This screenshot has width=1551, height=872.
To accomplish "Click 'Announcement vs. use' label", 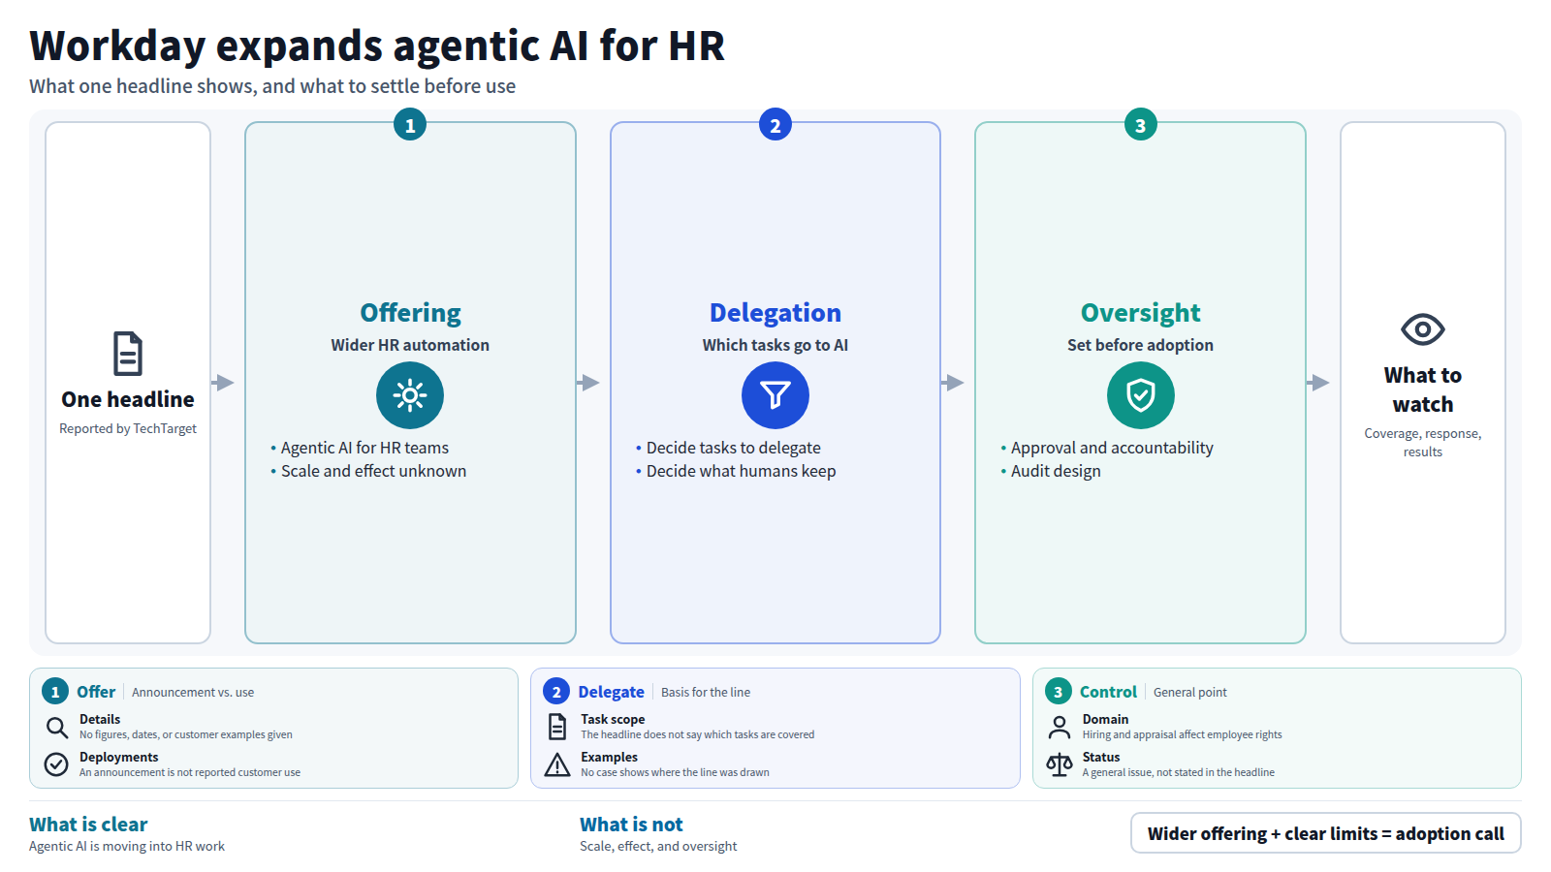I will tap(193, 693).
